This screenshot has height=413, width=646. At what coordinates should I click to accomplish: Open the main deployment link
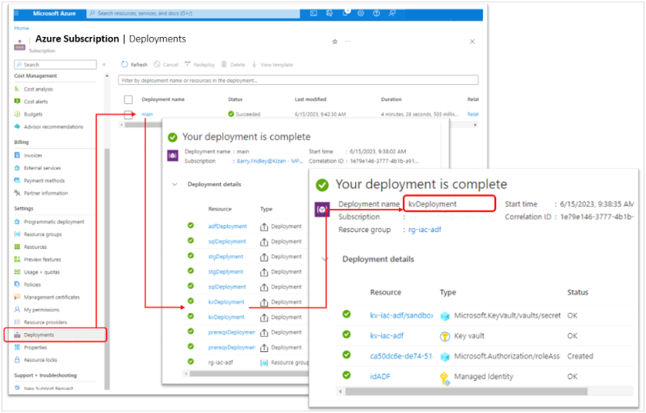point(147,114)
